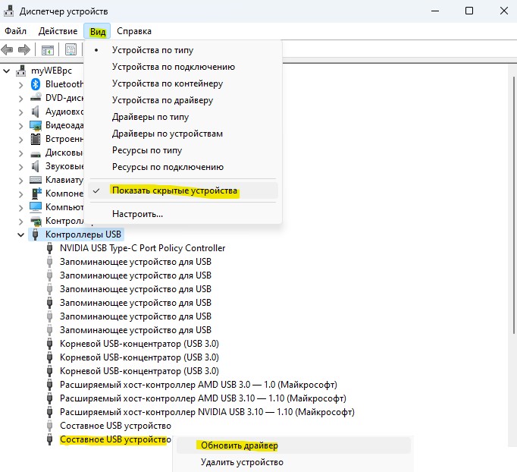Image resolution: width=517 pixels, height=472 pixels.
Task: Click the Компоне components category icon
Action: click(x=36, y=193)
